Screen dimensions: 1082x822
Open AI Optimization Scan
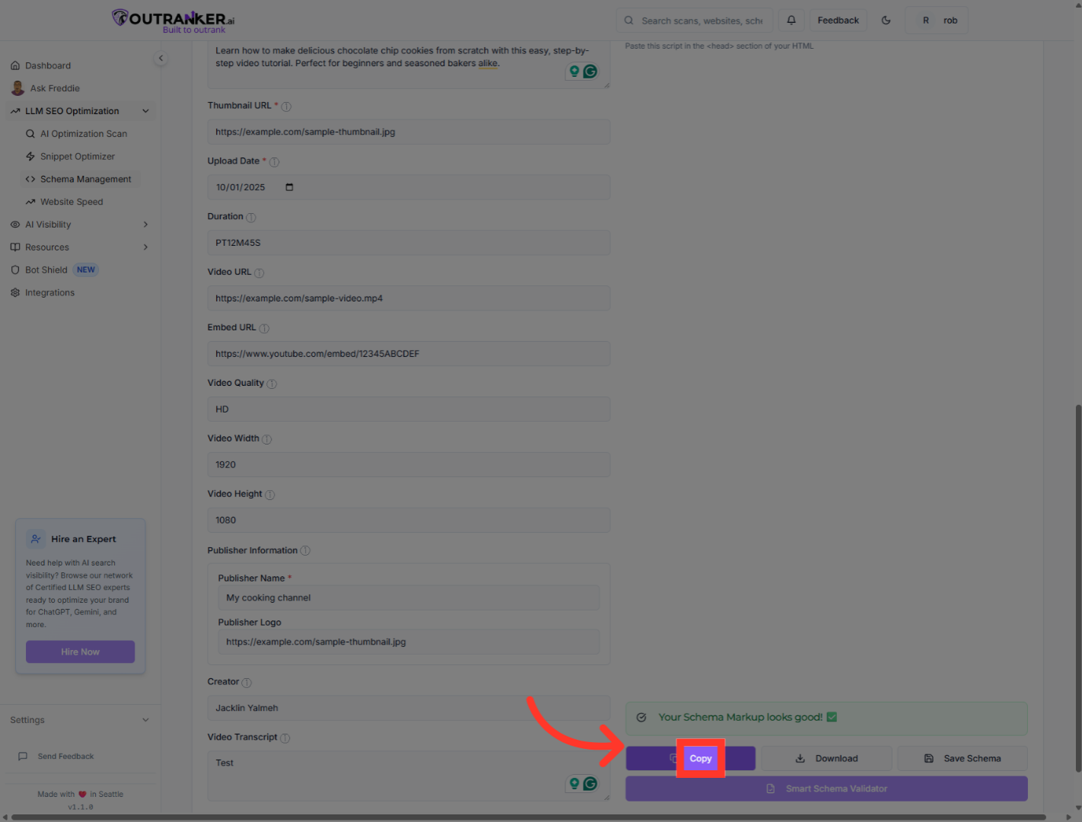point(84,134)
